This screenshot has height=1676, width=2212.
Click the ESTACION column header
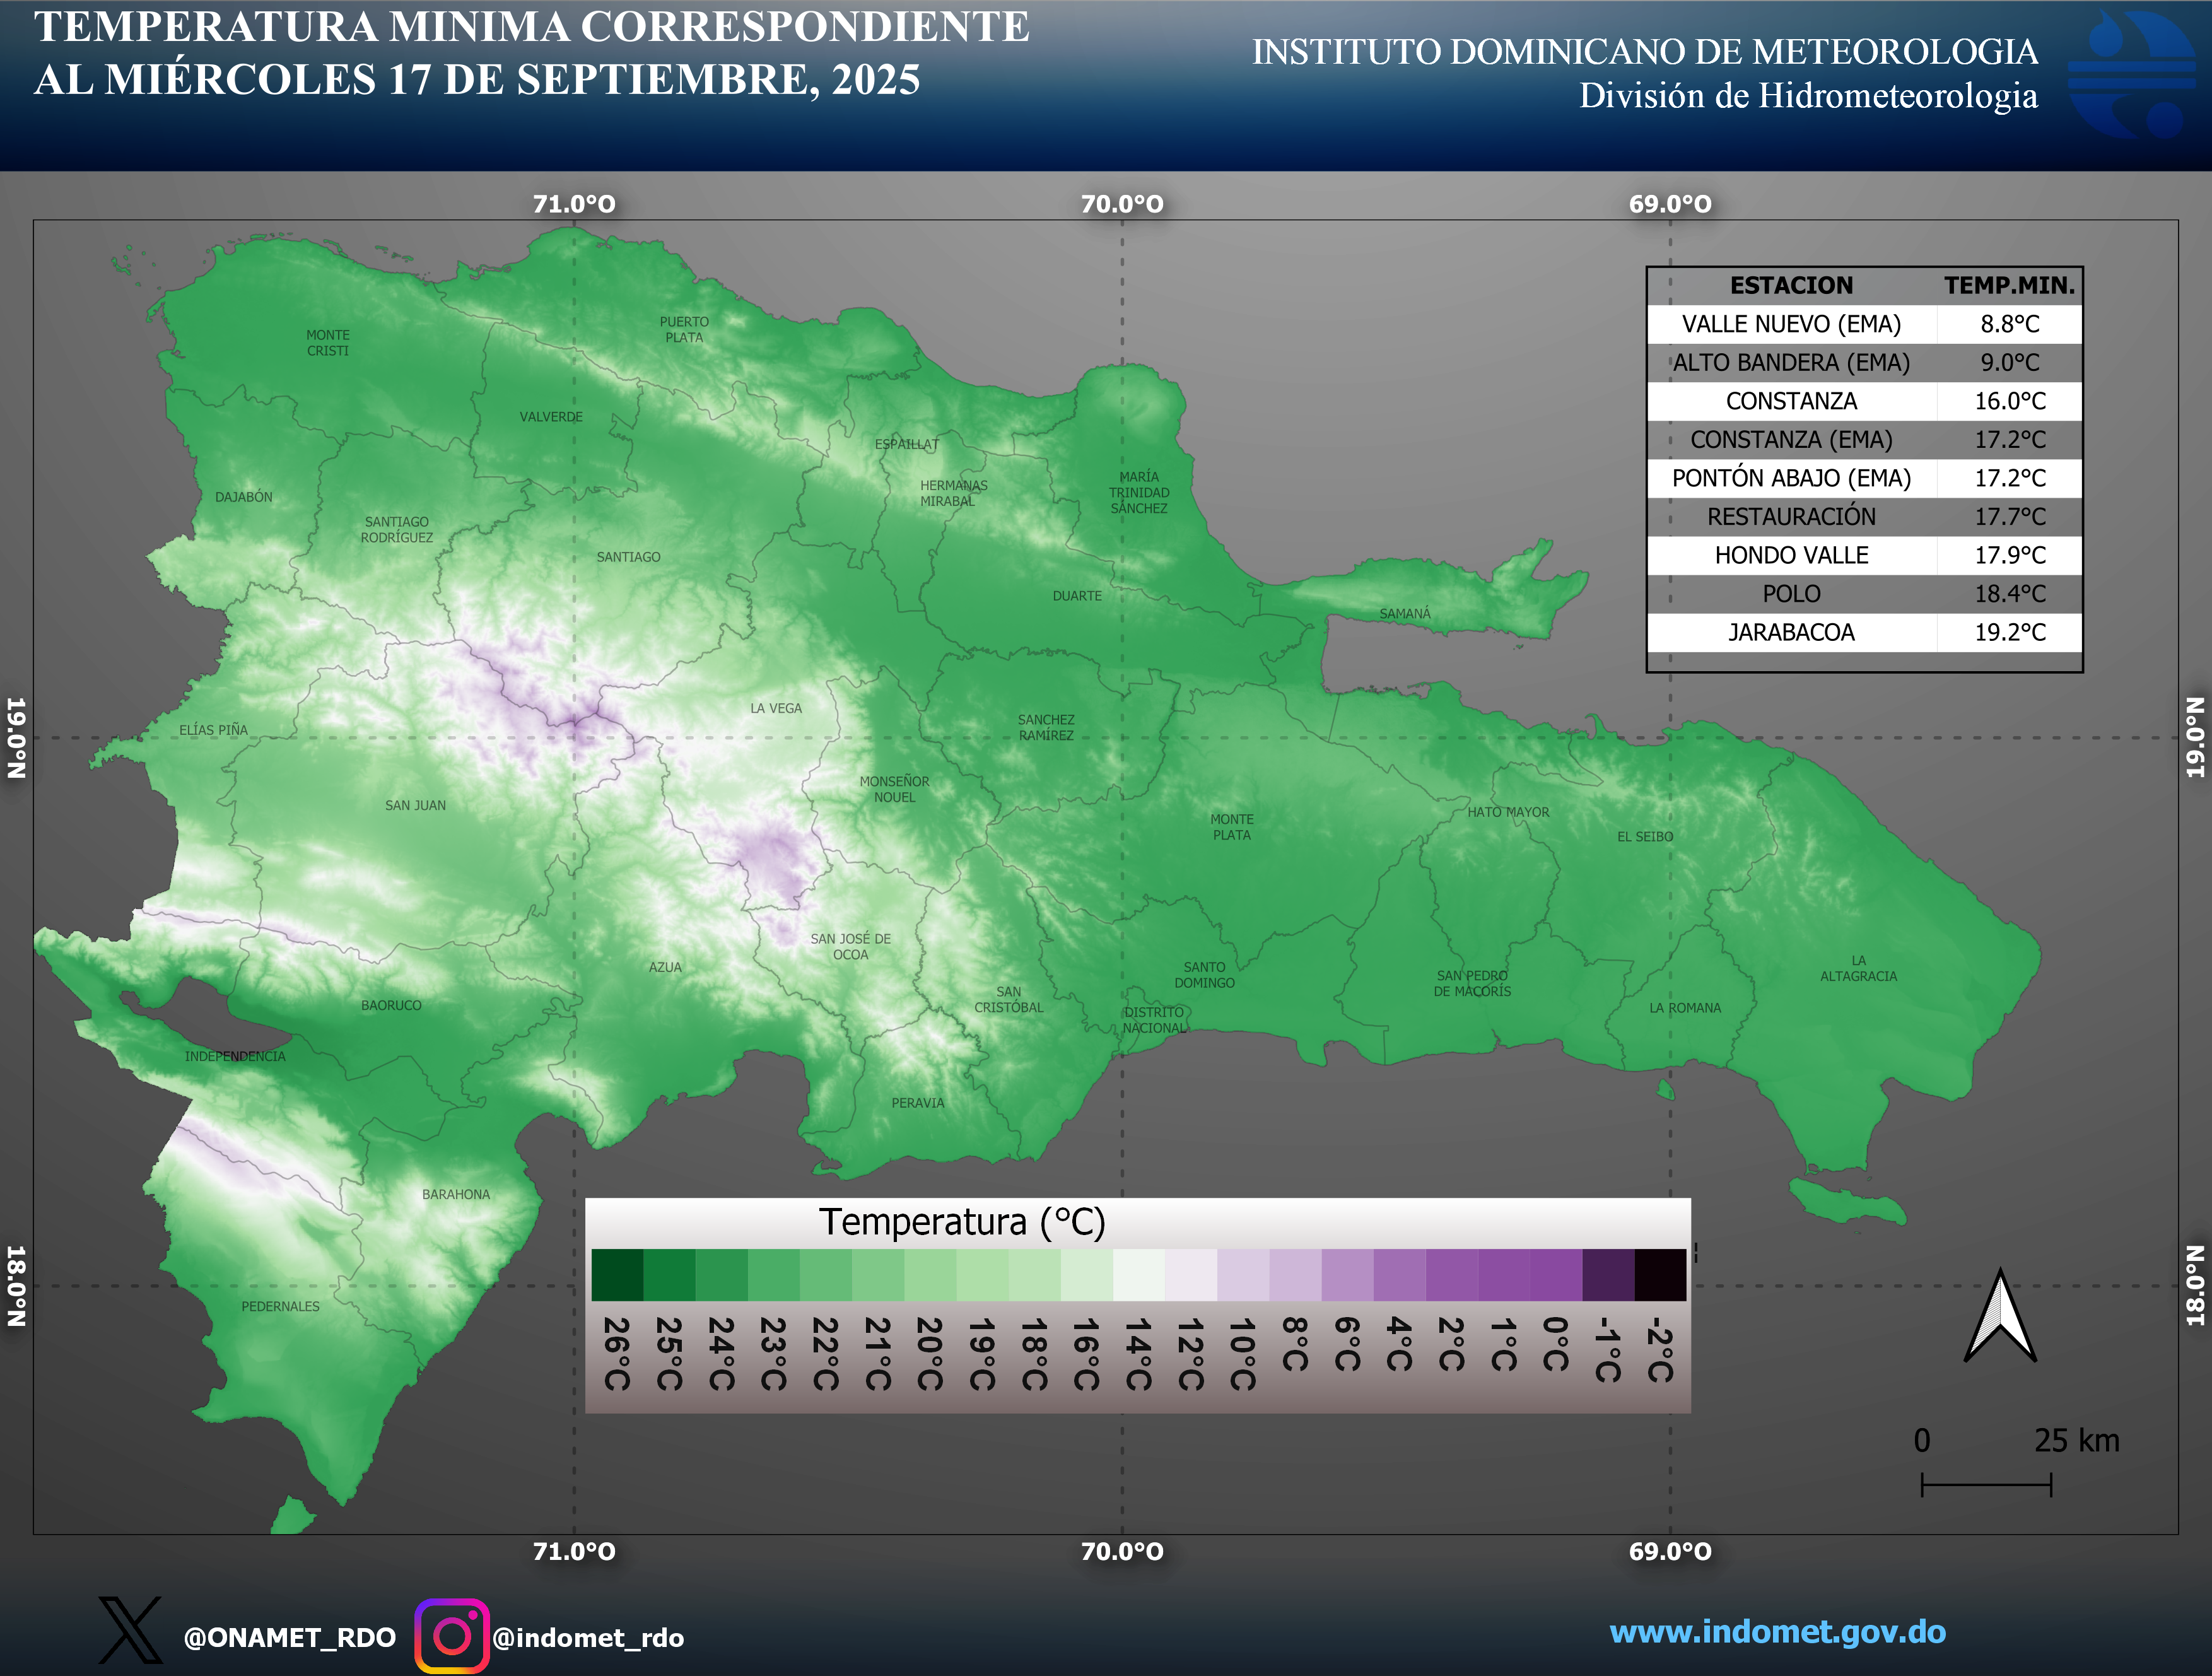(x=1791, y=286)
